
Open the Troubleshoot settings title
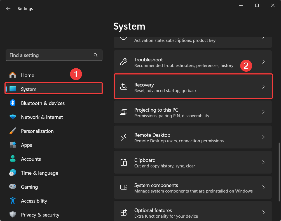click(149, 60)
